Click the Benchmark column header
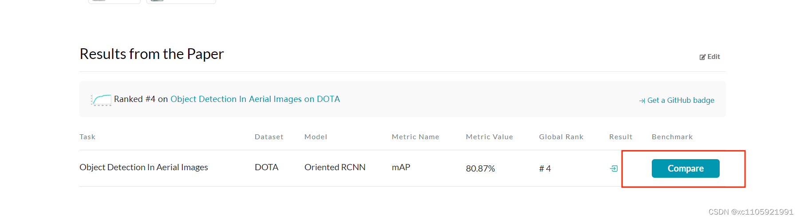800x219 pixels. (672, 137)
